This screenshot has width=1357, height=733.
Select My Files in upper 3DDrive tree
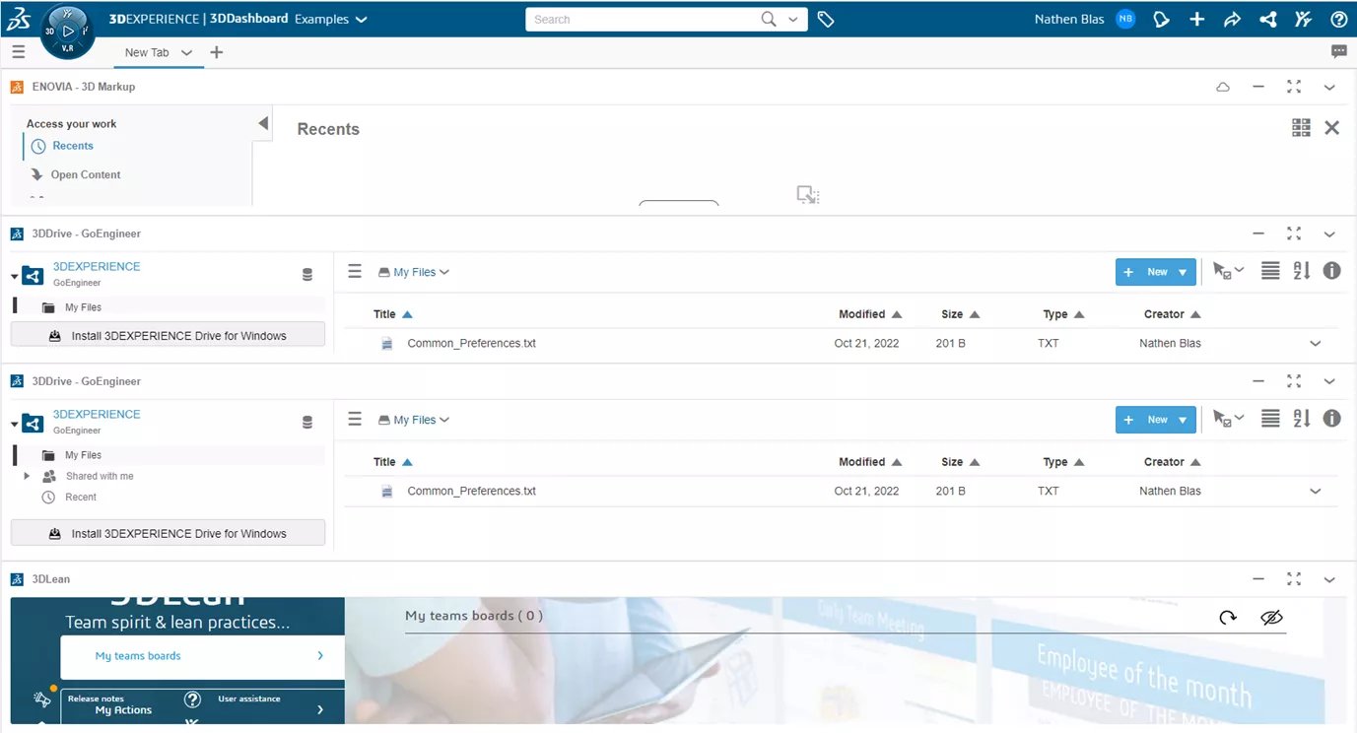pos(83,307)
